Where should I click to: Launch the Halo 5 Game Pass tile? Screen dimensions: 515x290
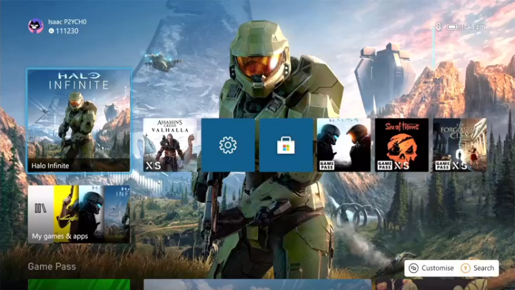[344, 145]
